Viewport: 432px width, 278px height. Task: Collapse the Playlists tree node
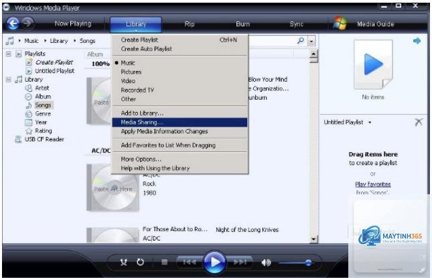(x=9, y=54)
